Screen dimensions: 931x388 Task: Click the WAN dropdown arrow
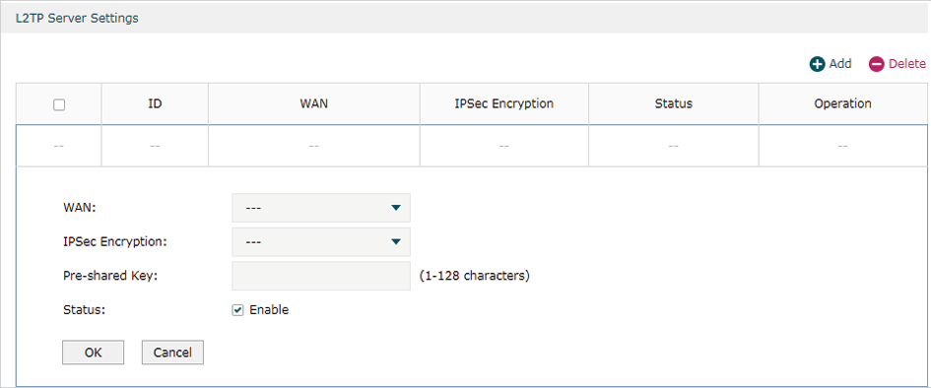point(396,208)
